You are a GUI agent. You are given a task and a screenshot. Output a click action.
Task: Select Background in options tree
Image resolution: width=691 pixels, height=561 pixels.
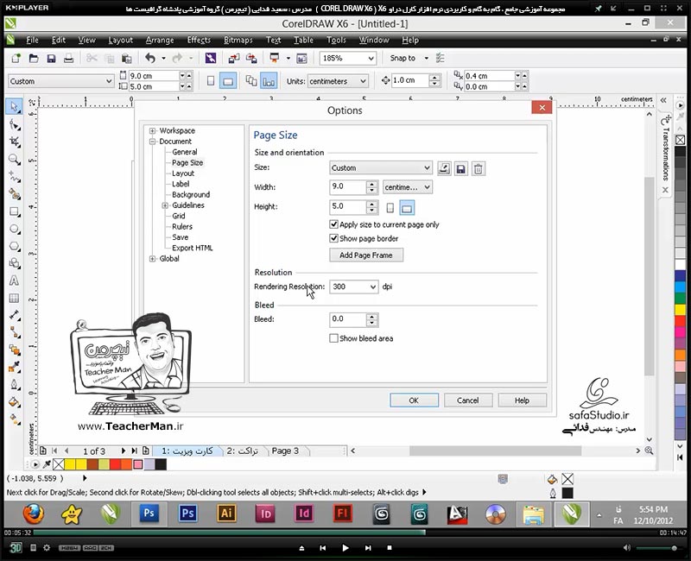coord(191,195)
